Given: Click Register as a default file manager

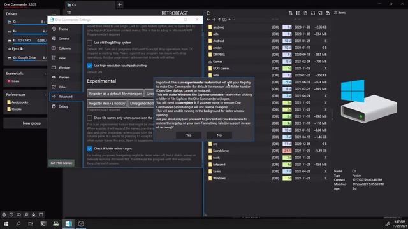Looking at the screenshot, I should [115, 94].
